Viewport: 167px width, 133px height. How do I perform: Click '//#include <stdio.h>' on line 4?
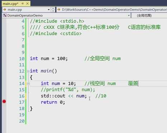57,21
